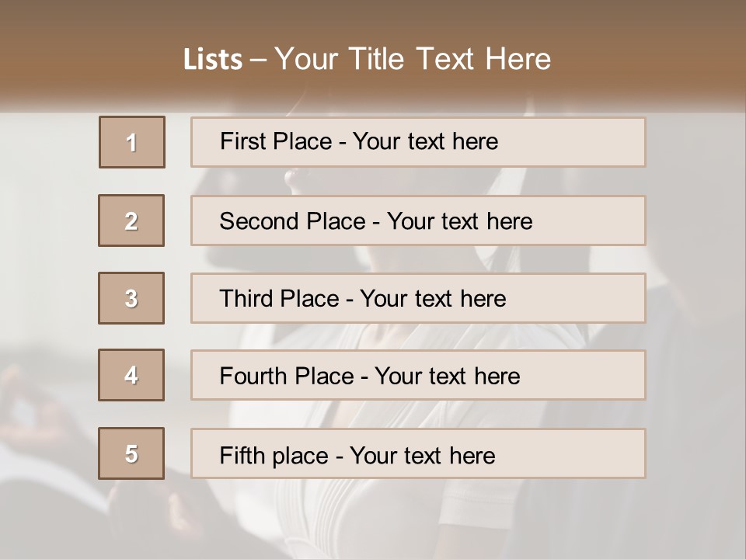This screenshot has width=746, height=559.
Task: Click the number 3 box
Action: click(131, 298)
